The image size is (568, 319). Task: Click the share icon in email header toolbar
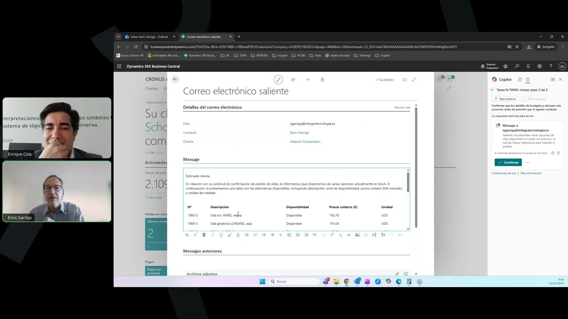pos(293,80)
